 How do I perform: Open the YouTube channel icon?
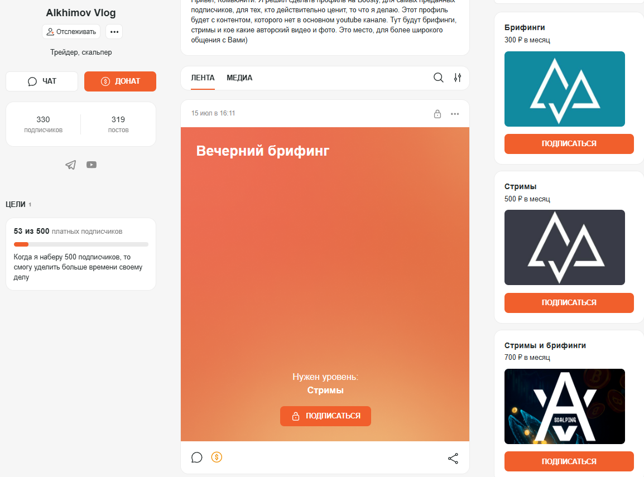92,165
